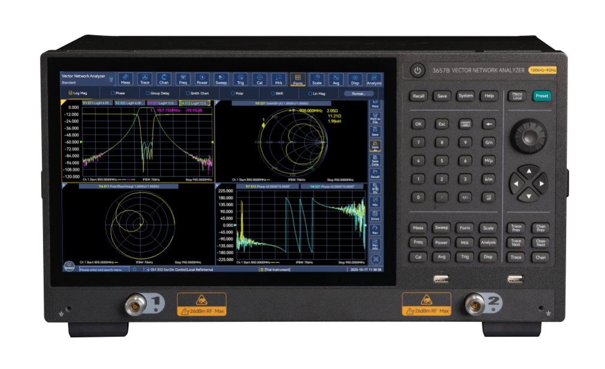Open the Mrk marker icon
The height and width of the screenshot is (369, 605).
279,79
